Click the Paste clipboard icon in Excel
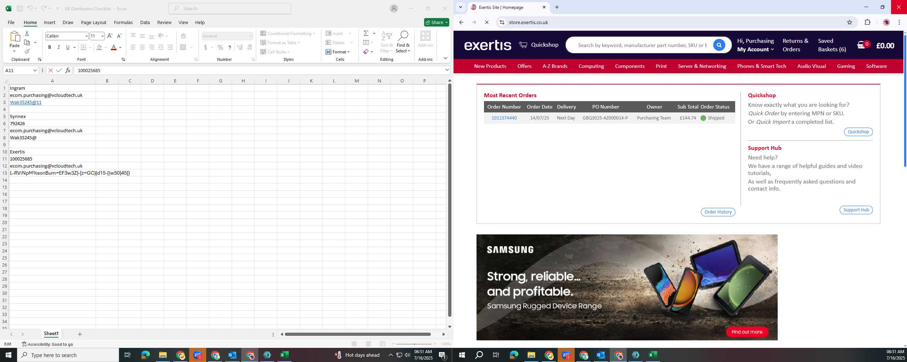Image resolution: width=907 pixels, height=362 pixels. click(x=15, y=36)
